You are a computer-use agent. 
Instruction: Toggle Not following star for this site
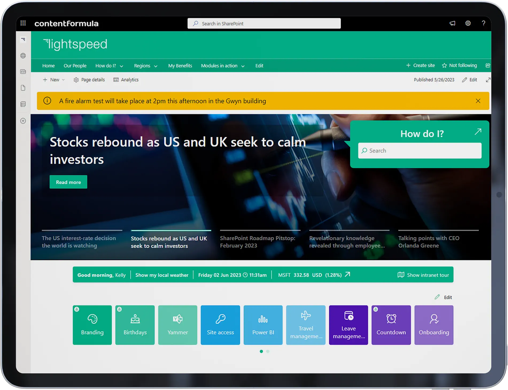click(x=459, y=66)
